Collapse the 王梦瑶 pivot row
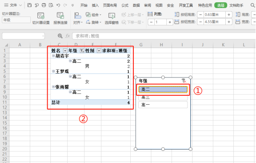Screen dimensions: 256x163 tap(53, 71)
